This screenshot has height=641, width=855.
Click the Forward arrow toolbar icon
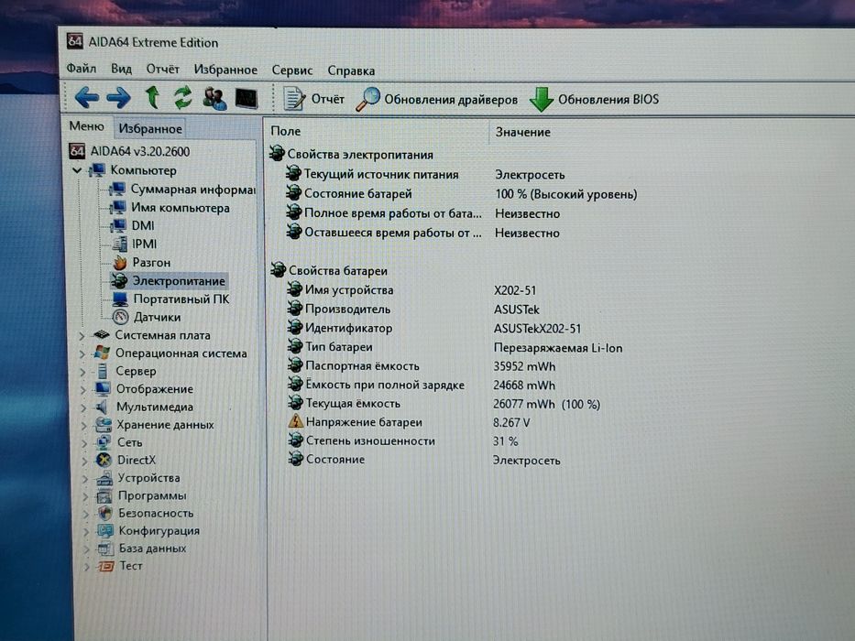[118, 98]
